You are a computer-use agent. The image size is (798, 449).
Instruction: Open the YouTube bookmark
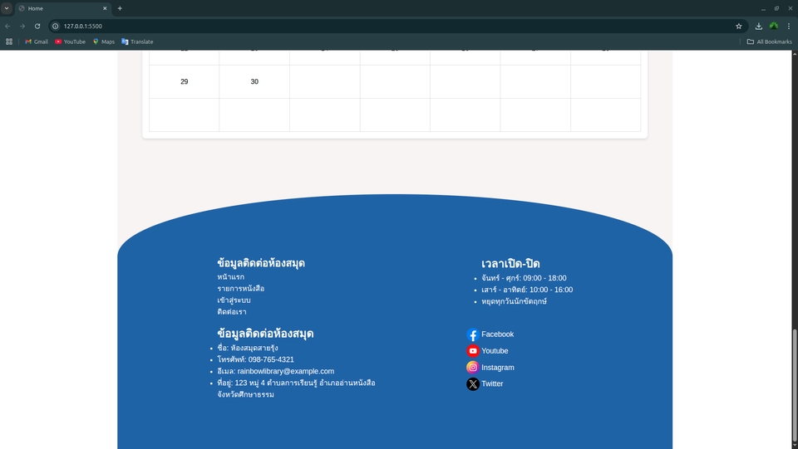point(70,41)
